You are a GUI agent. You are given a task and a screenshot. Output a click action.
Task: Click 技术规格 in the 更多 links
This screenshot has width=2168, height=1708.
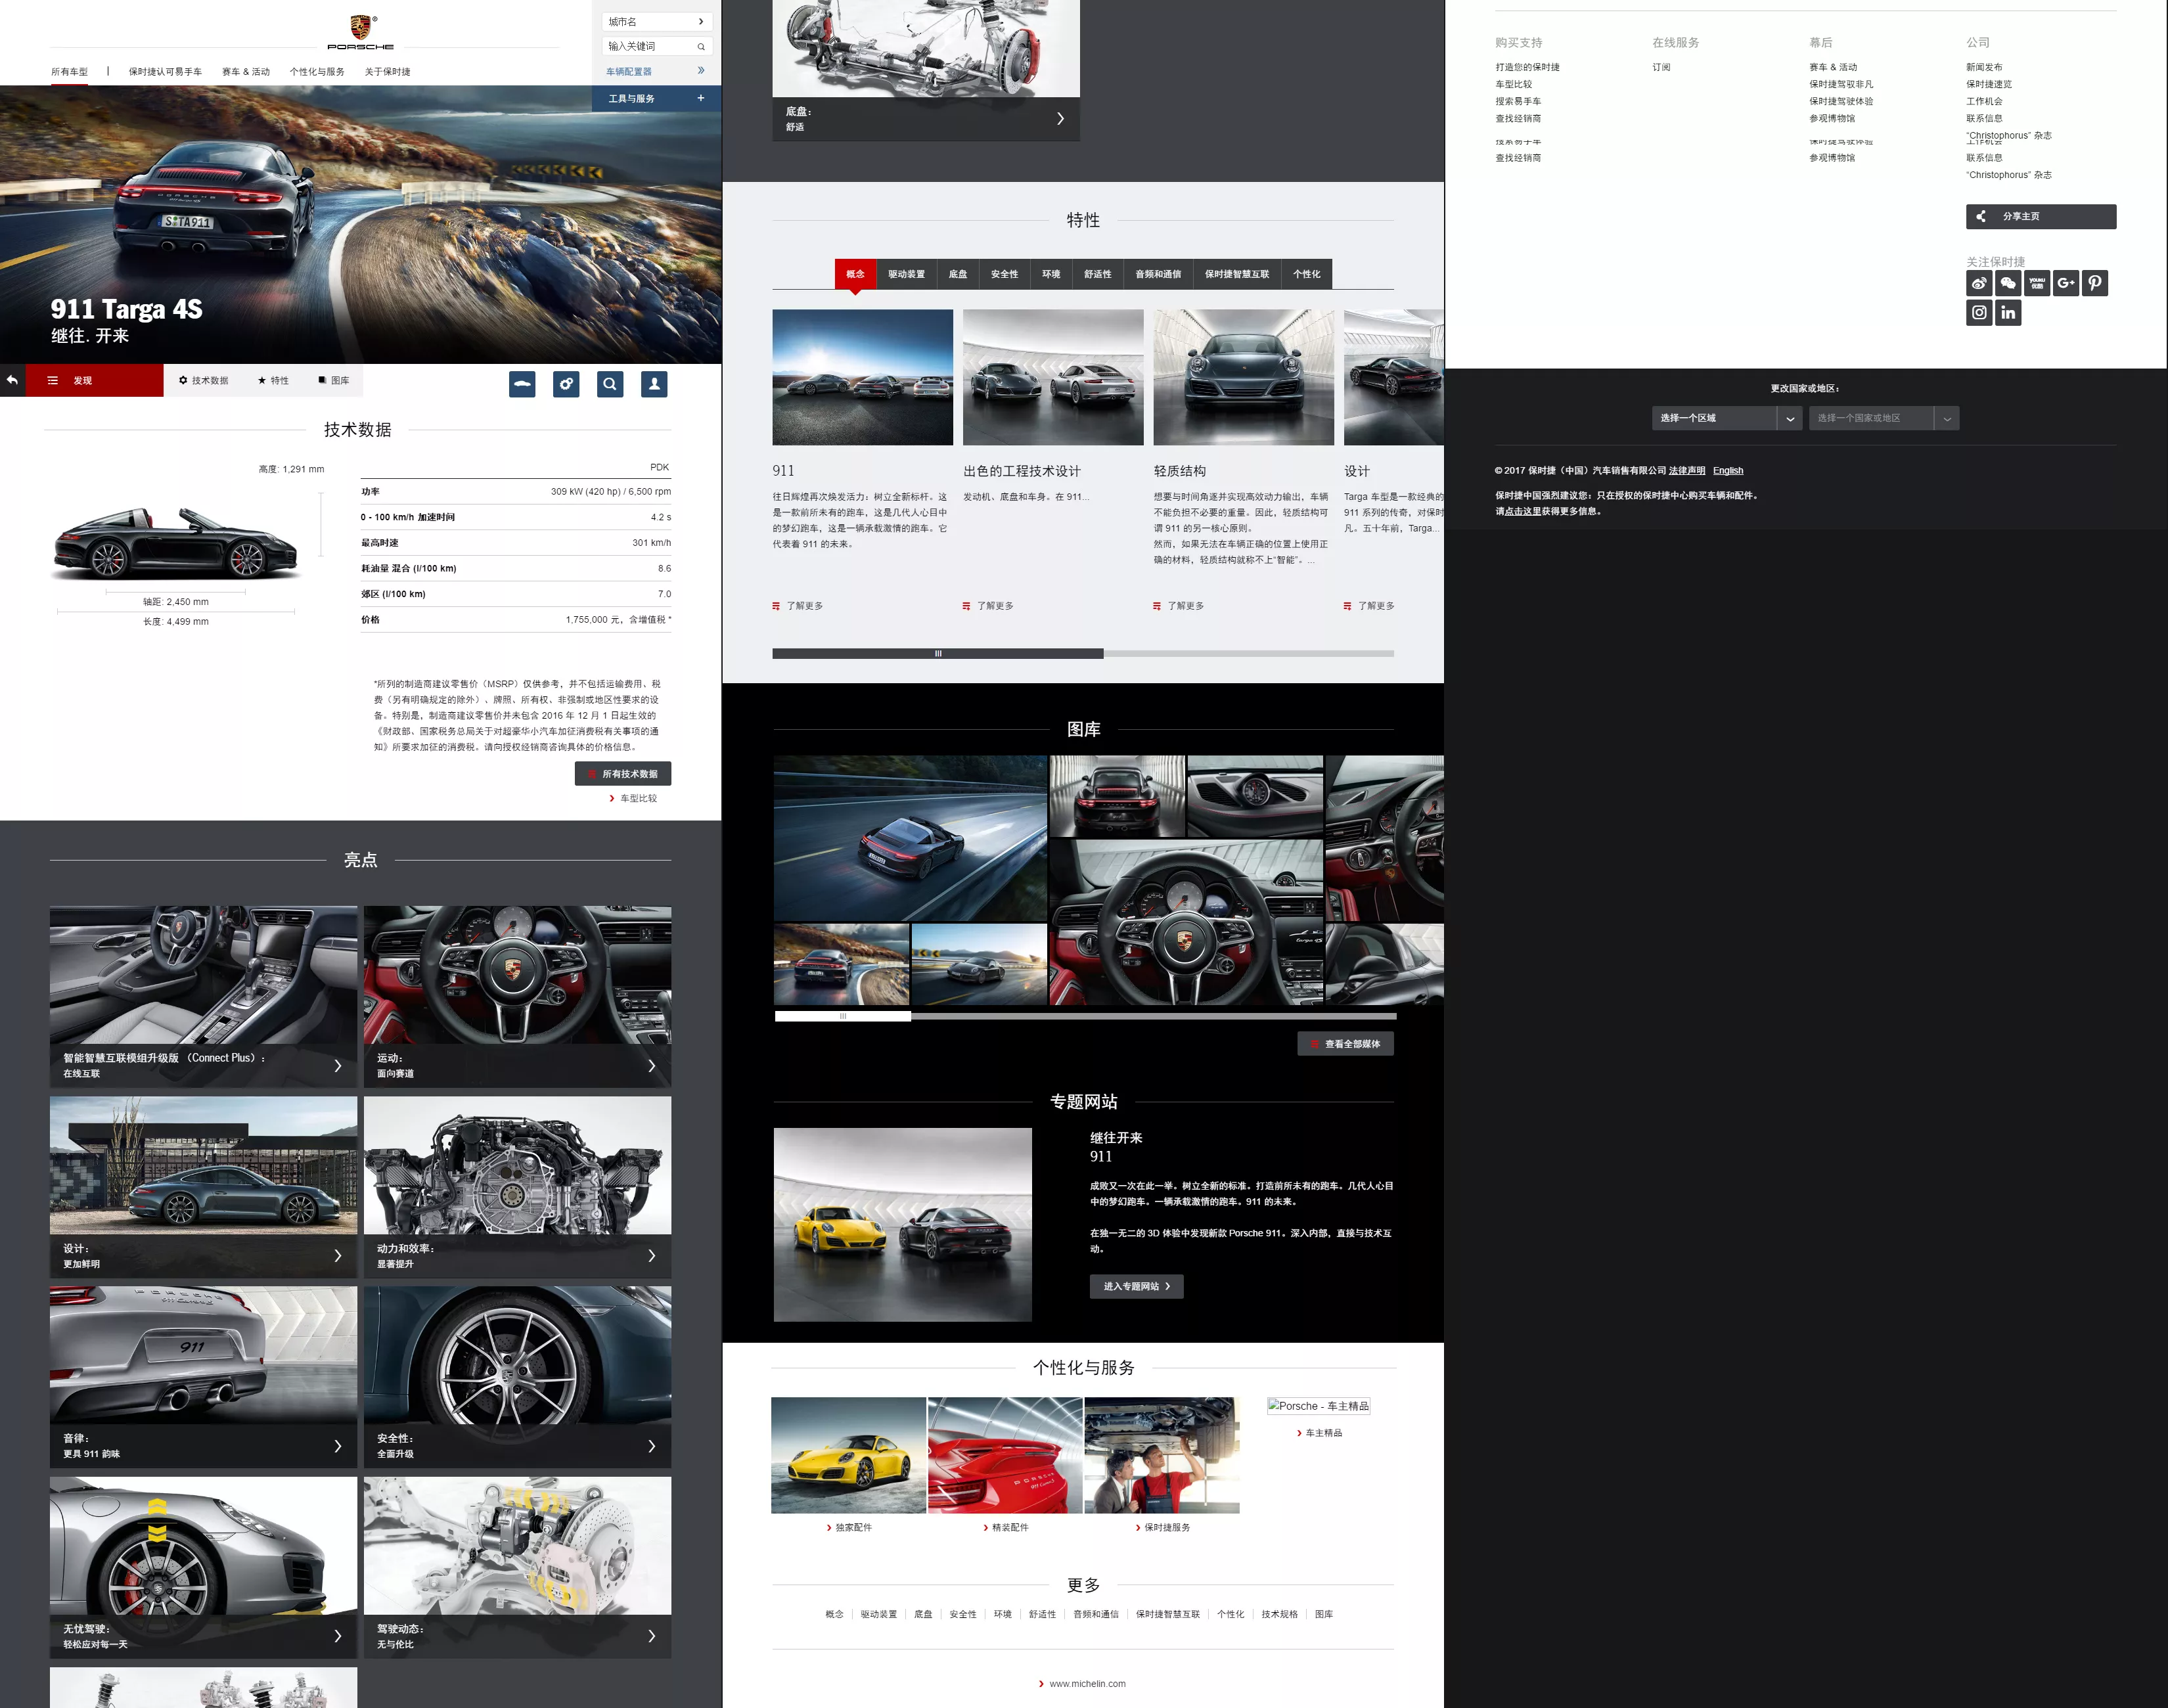tap(1279, 1614)
